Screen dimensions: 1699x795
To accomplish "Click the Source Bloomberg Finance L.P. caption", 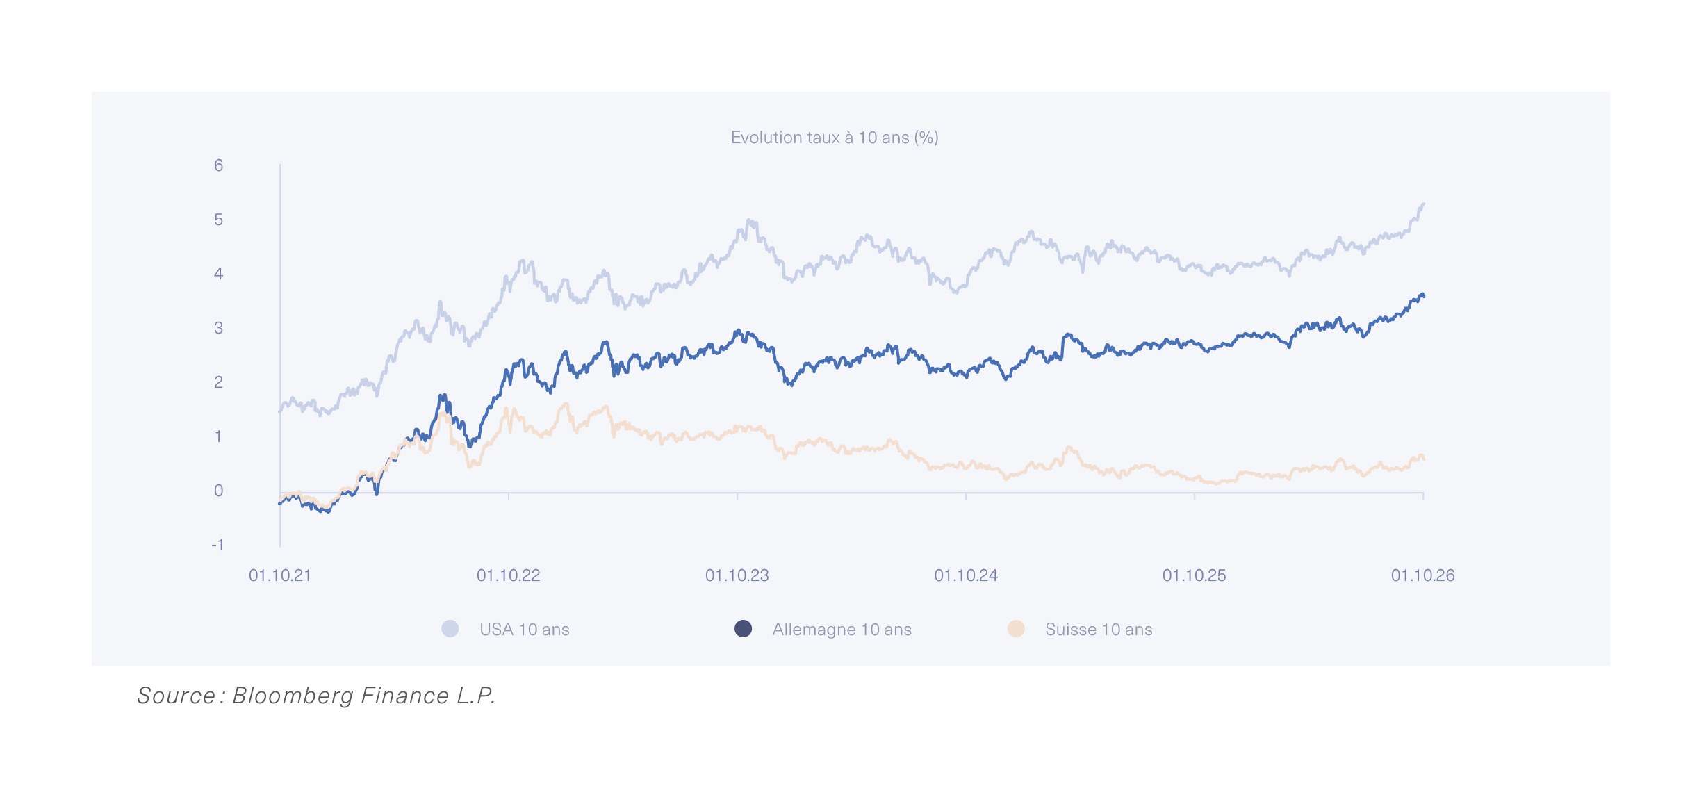I will pos(316,696).
